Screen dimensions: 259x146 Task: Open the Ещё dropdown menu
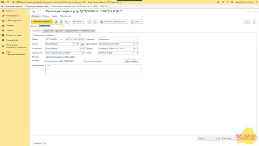pyautogui.click(x=247, y=21)
